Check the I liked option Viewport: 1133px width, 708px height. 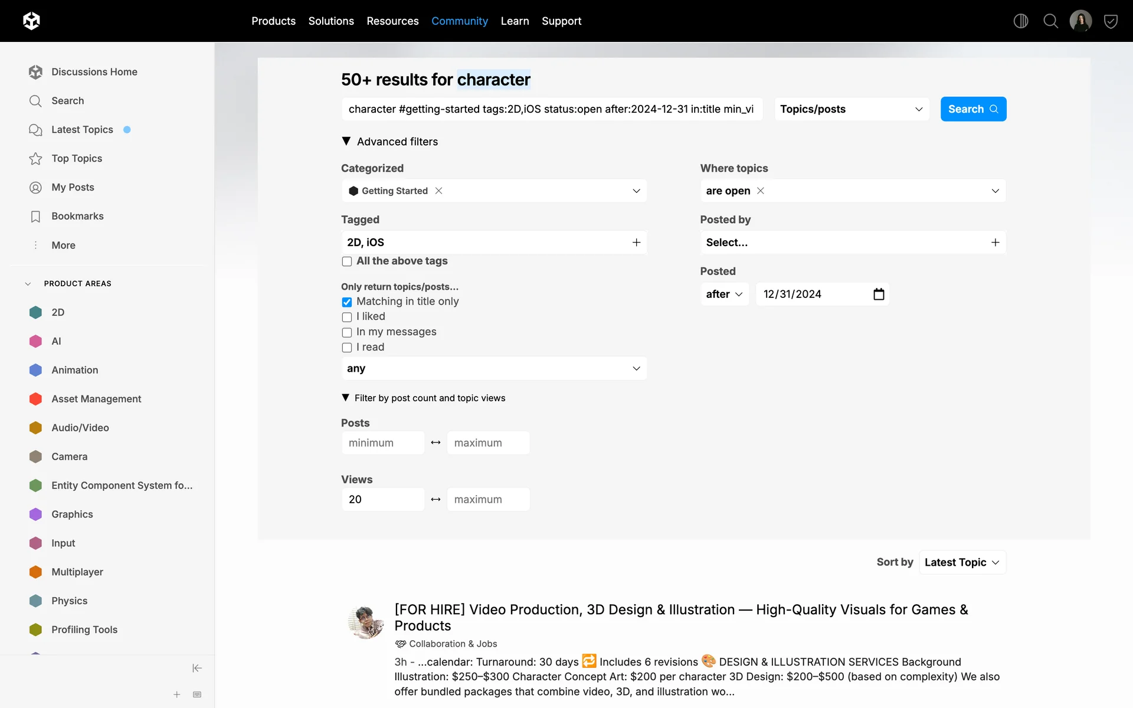tap(347, 317)
